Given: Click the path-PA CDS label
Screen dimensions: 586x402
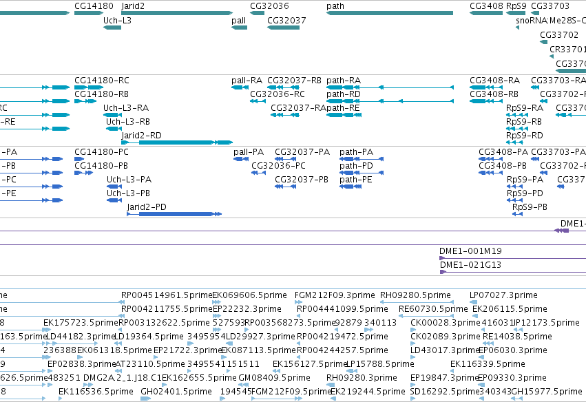Looking at the screenshot, I should 356,152.
